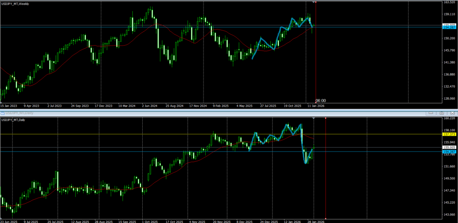Click the USDJPY_MT,Weekly chart label
This screenshot has height=223, width=458.
(18, 4)
